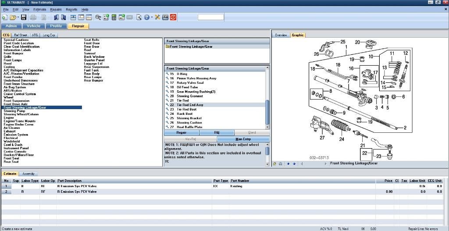Open the dropdown arrow beside the folder icon
The width and height of the screenshot is (449, 231).
(x=18, y=18)
